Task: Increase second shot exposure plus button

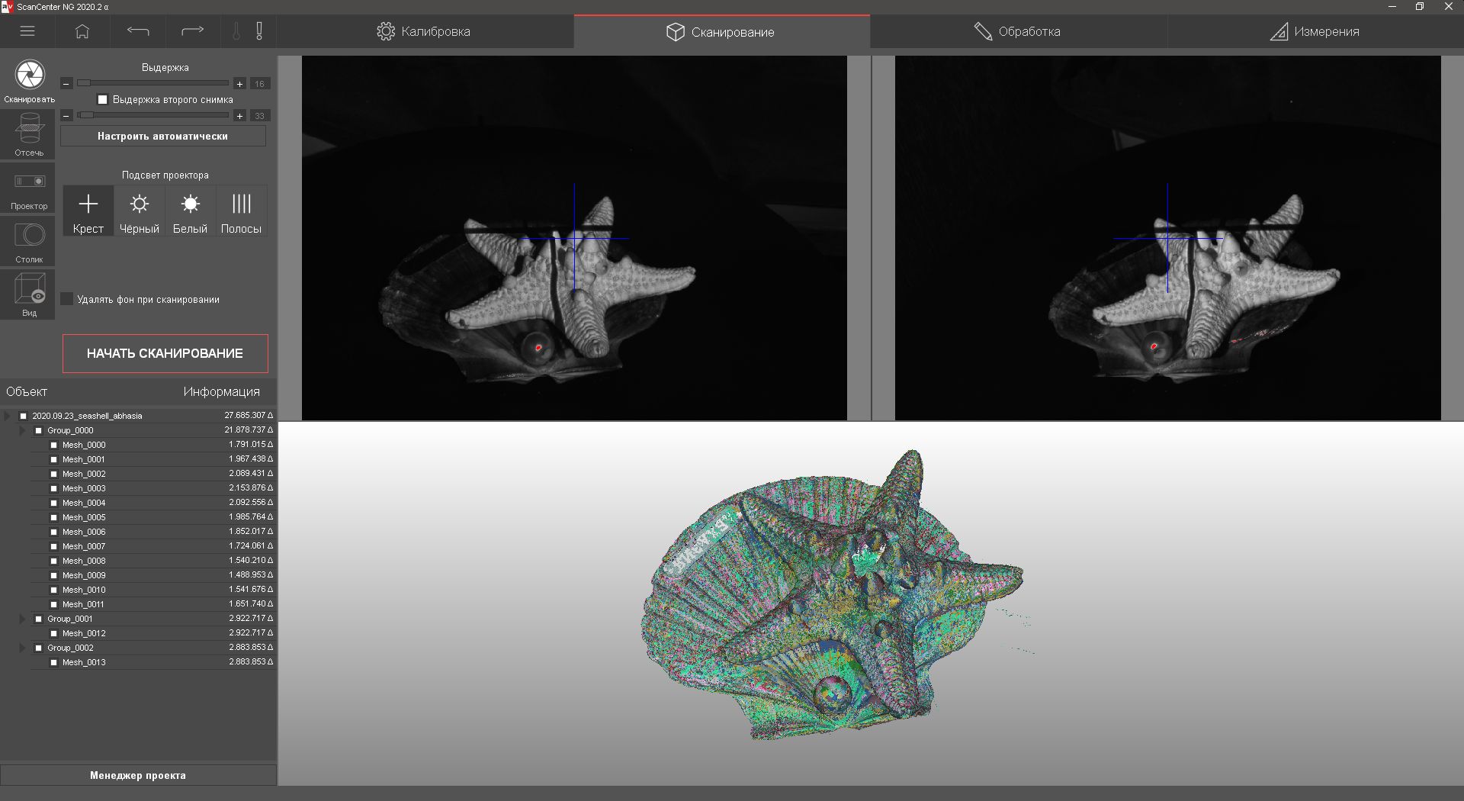Action: 239,116
